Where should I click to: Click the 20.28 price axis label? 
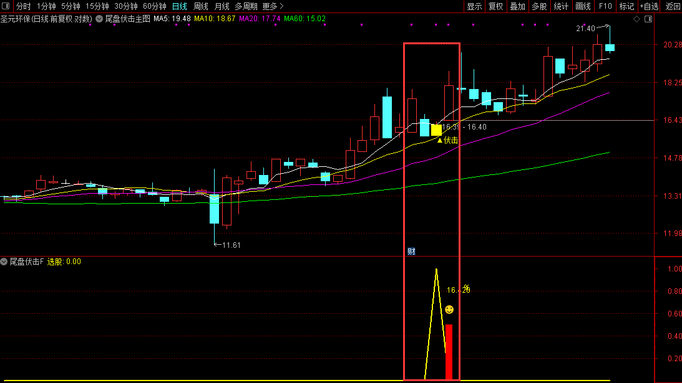(673, 45)
